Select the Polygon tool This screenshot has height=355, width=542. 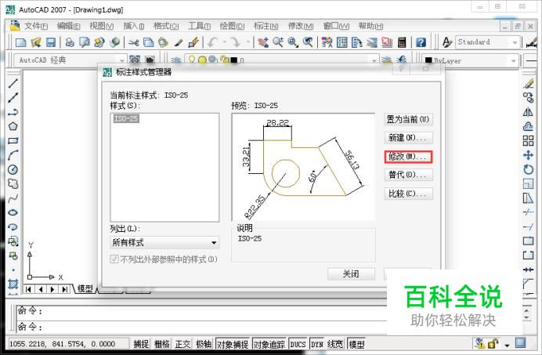click(13, 126)
